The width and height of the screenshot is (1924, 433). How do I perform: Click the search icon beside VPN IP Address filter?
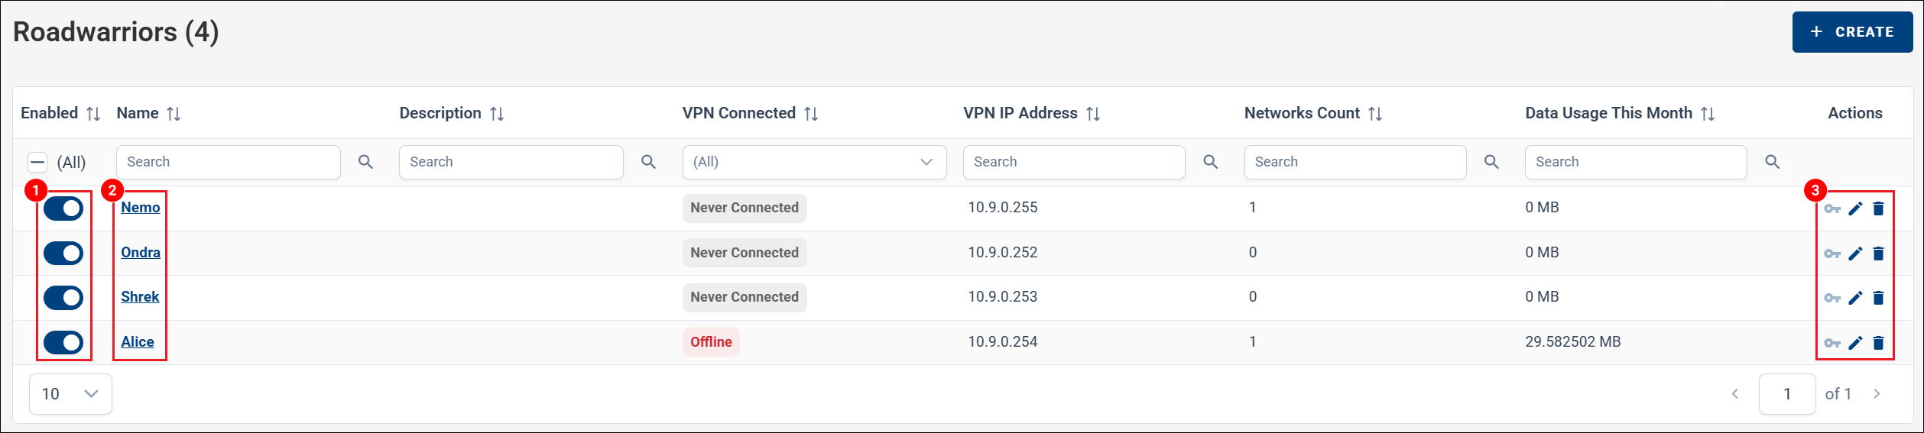1210,162
